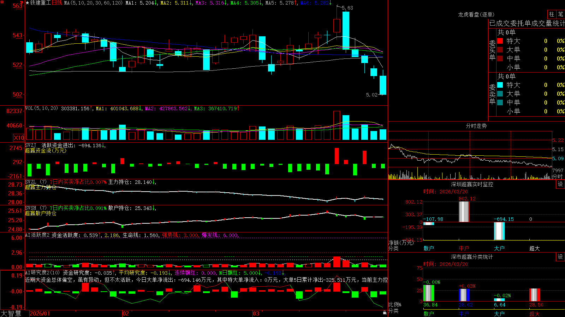Open 设 settings for 深市超赢分类统计

[560, 257]
